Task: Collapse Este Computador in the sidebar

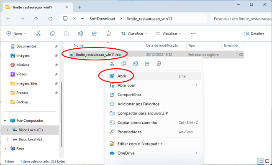Action: (x=5, y=120)
